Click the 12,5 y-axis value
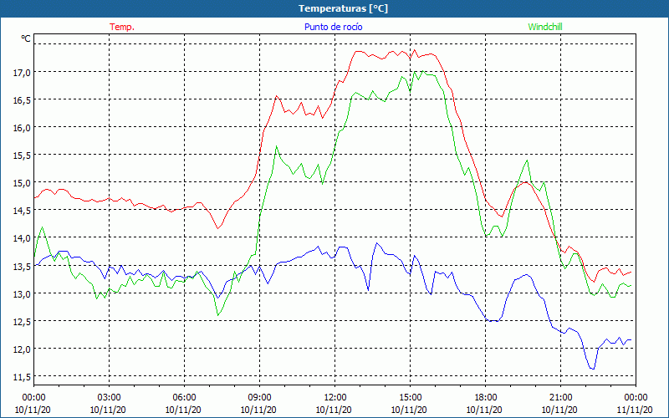The width and height of the screenshot is (669, 418). pos(22,322)
